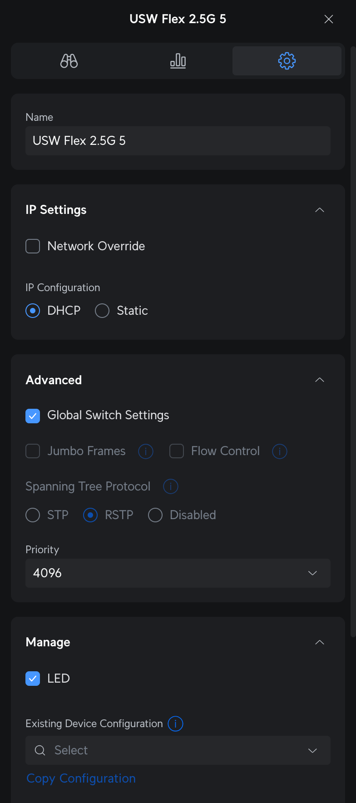Click info icon next to Jumbo Frames
This screenshot has width=356, height=803.
pos(146,451)
